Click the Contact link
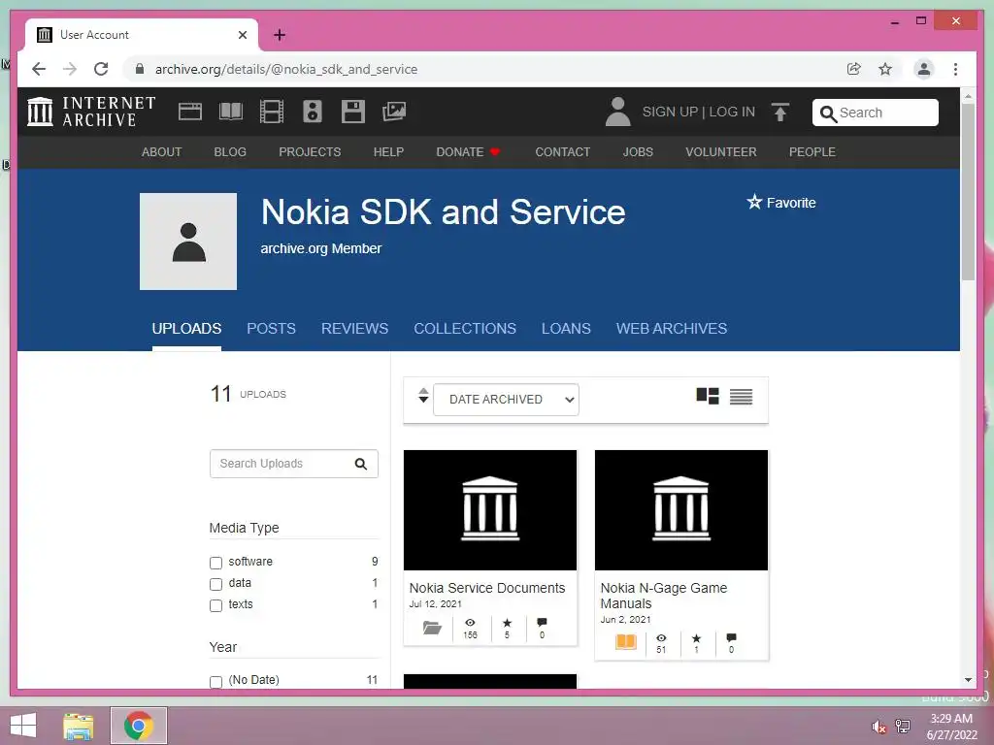Viewport: 994px width, 745px height. pyautogui.click(x=562, y=152)
